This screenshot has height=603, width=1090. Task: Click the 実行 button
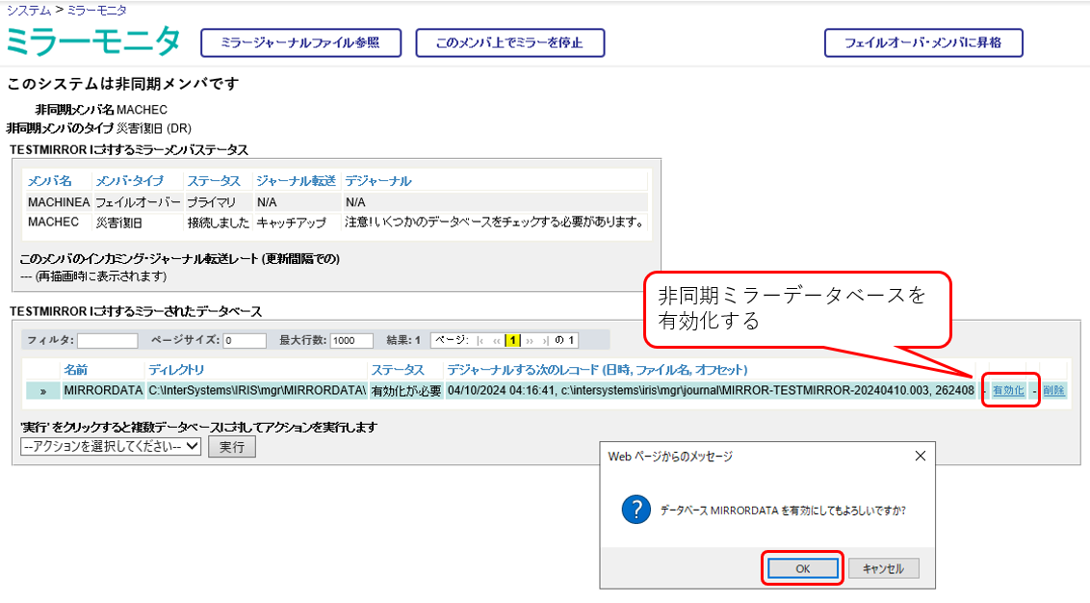tap(231, 447)
